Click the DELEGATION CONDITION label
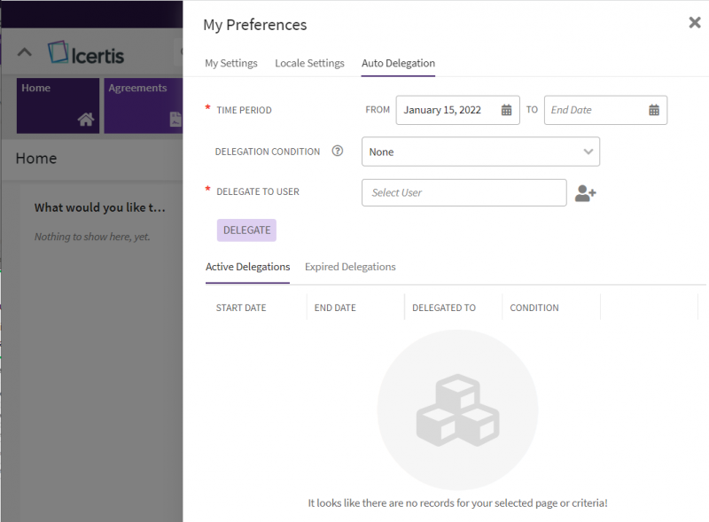 268,152
